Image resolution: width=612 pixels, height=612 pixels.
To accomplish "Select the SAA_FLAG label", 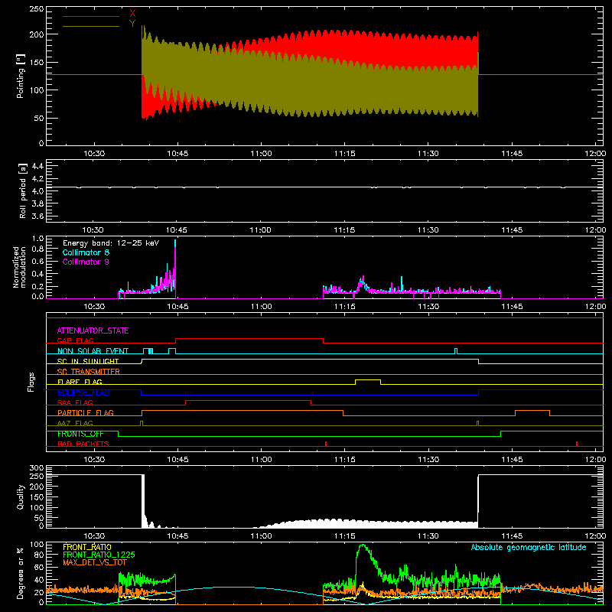I will point(75,402).
